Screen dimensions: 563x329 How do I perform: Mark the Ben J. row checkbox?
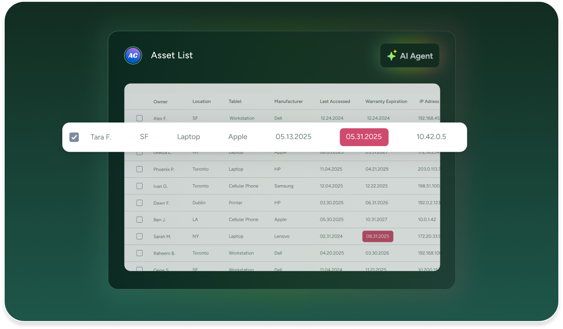[x=139, y=219]
